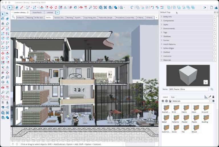Switch to the Edit tab in Materials
The width and height of the screenshot is (219, 147).
(173, 97)
